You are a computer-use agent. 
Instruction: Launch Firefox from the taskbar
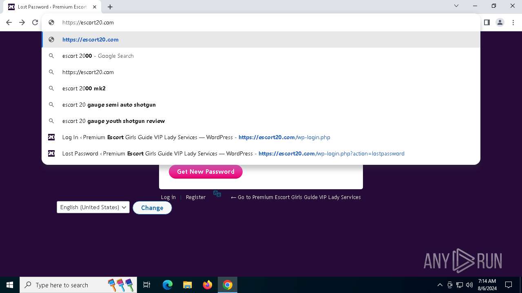pyautogui.click(x=208, y=285)
